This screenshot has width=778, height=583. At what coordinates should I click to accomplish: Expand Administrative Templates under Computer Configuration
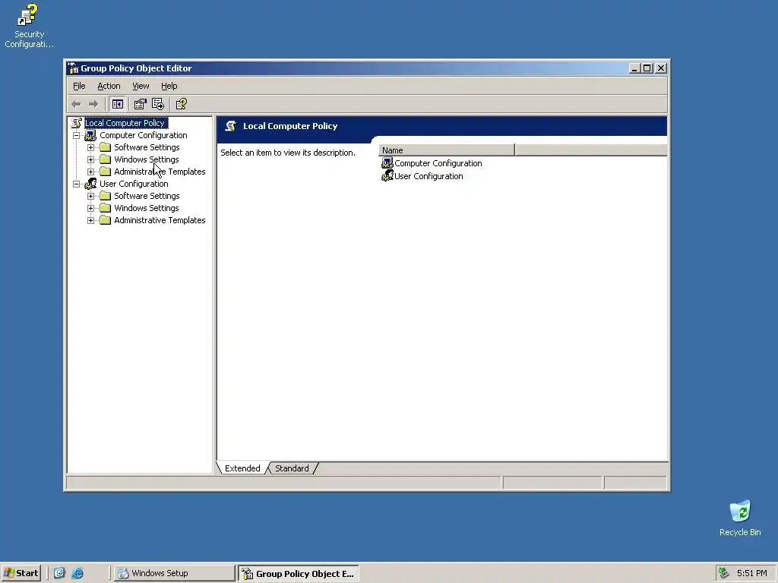tap(91, 172)
